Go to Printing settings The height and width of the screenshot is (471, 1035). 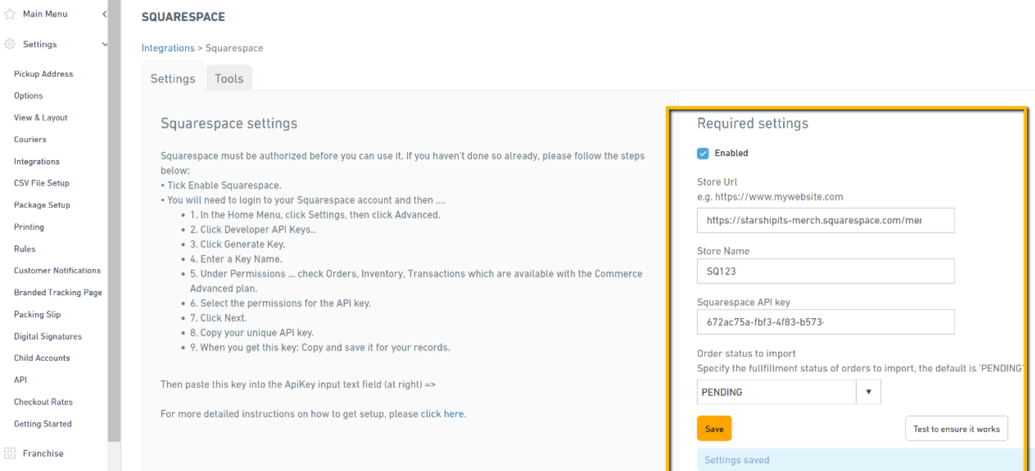click(x=29, y=226)
